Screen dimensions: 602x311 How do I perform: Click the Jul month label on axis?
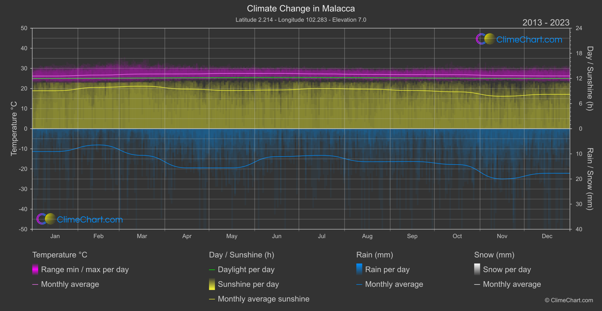click(322, 236)
